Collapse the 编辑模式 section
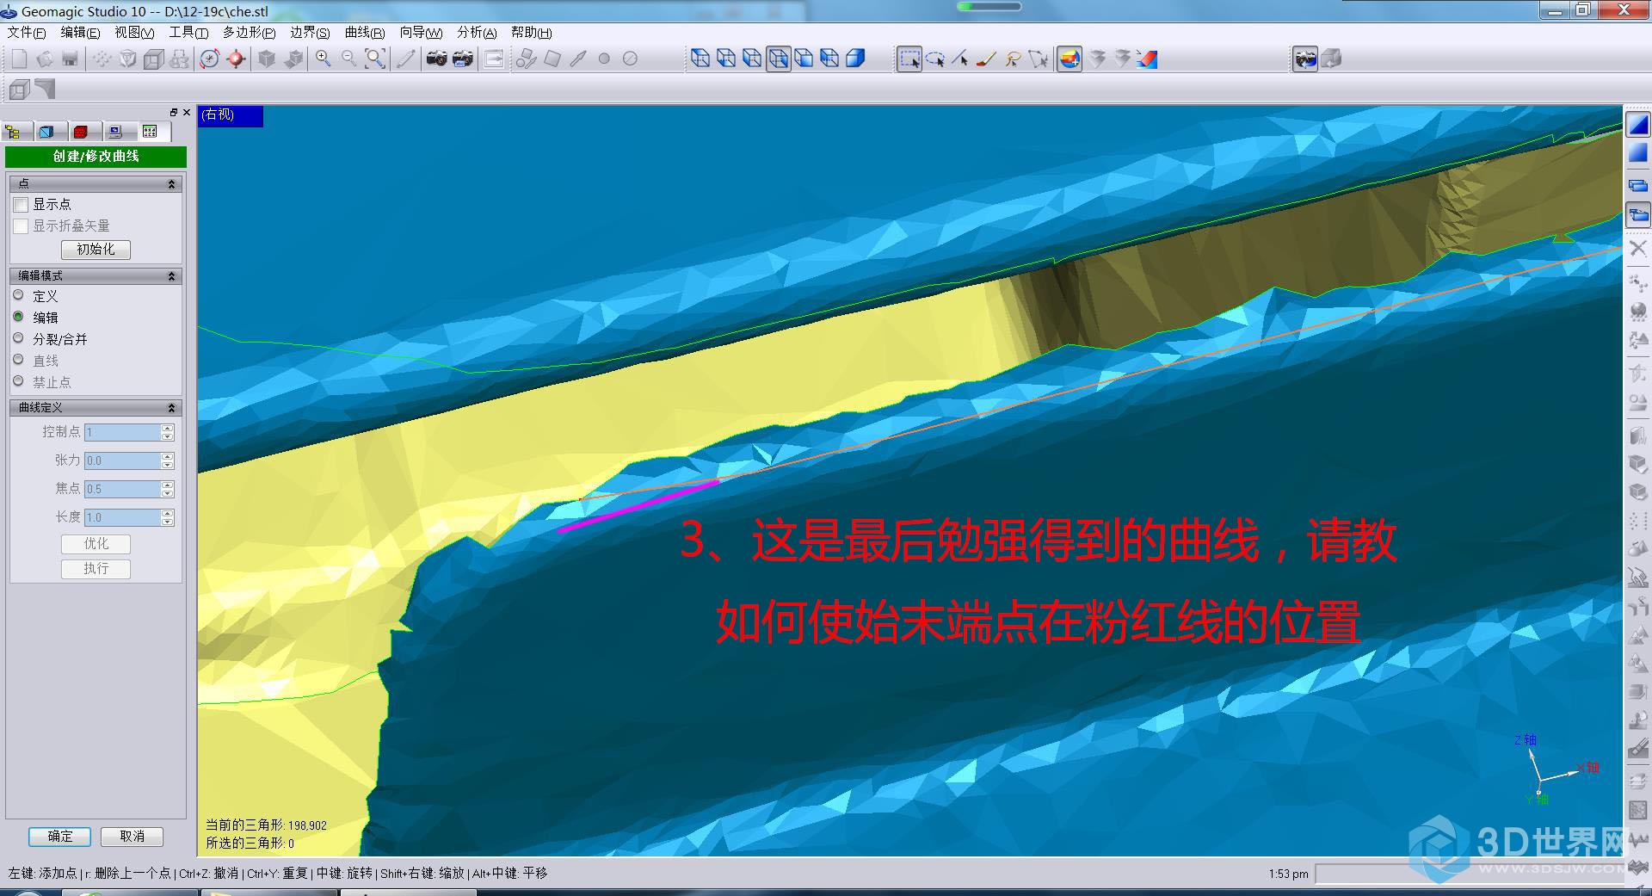Viewport: 1652px width, 896px height. [x=171, y=276]
